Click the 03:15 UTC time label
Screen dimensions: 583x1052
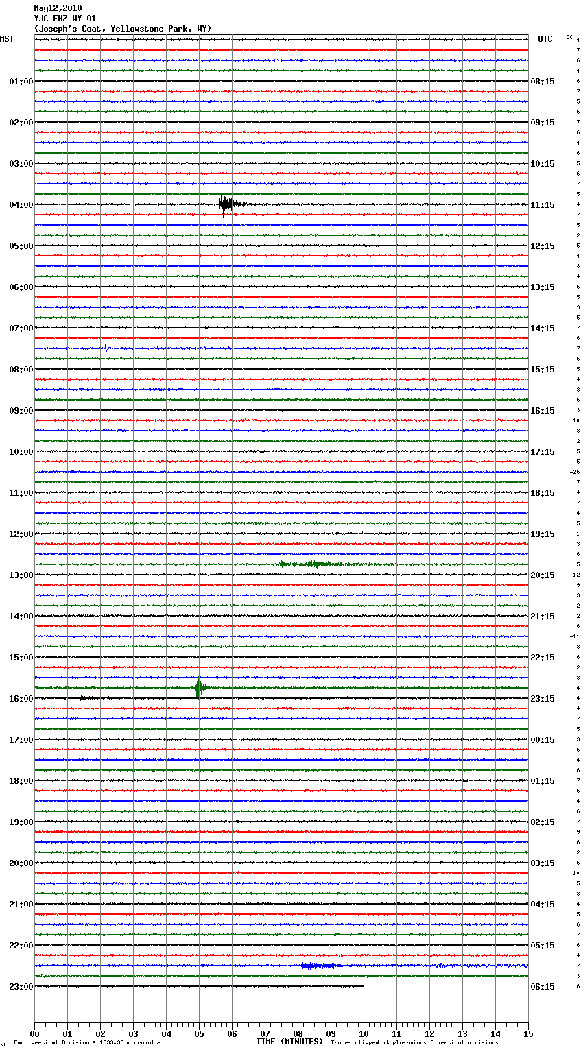point(543,863)
